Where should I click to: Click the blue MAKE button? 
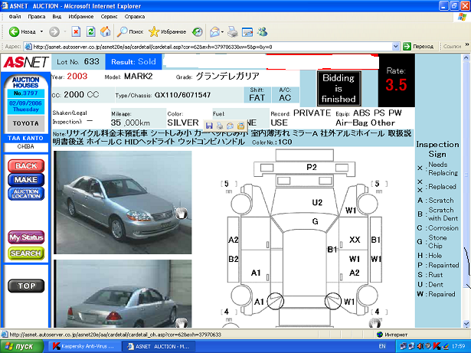pos(26,180)
